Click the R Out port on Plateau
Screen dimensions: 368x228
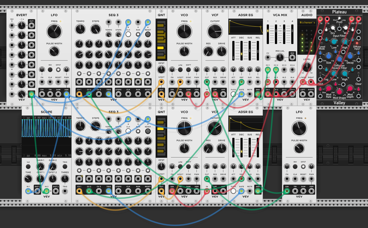tap(359, 19)
